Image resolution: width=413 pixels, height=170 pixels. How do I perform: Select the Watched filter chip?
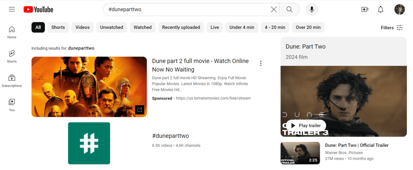coord(142,27)
